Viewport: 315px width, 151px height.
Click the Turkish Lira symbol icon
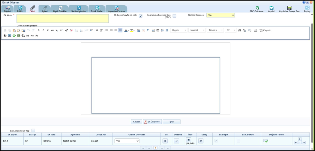point(5,36)
